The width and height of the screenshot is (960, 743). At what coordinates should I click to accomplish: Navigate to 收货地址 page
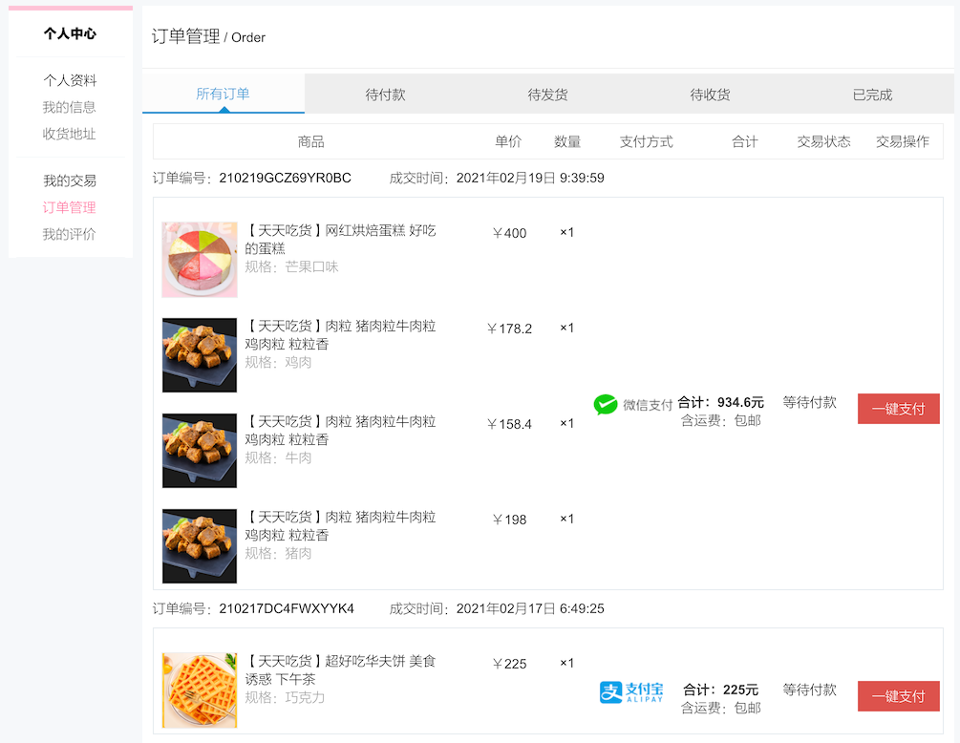click(x=70, y=134)
